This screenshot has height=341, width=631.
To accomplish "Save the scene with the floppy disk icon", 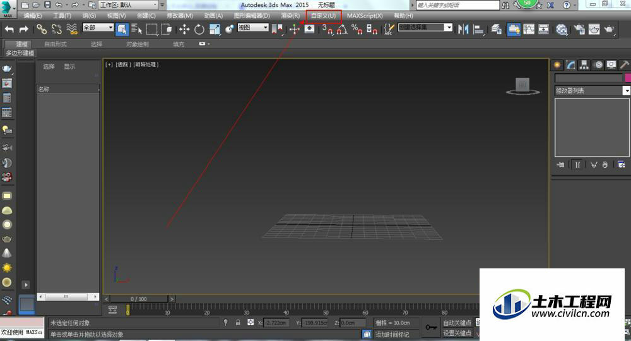I will (47, 5).
